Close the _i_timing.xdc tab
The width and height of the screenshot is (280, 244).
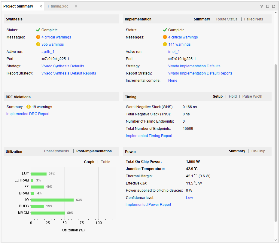point(76,6)
